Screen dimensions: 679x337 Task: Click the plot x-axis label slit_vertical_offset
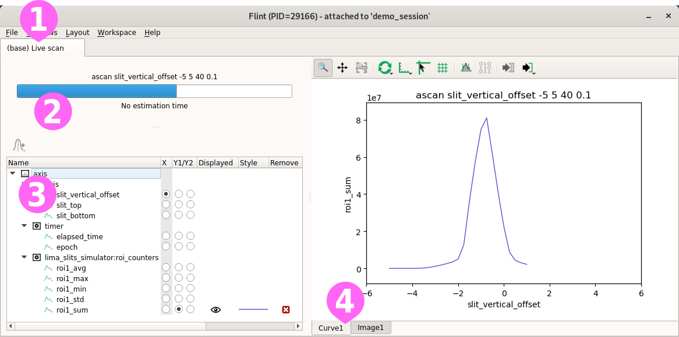[x=504, y=304]
